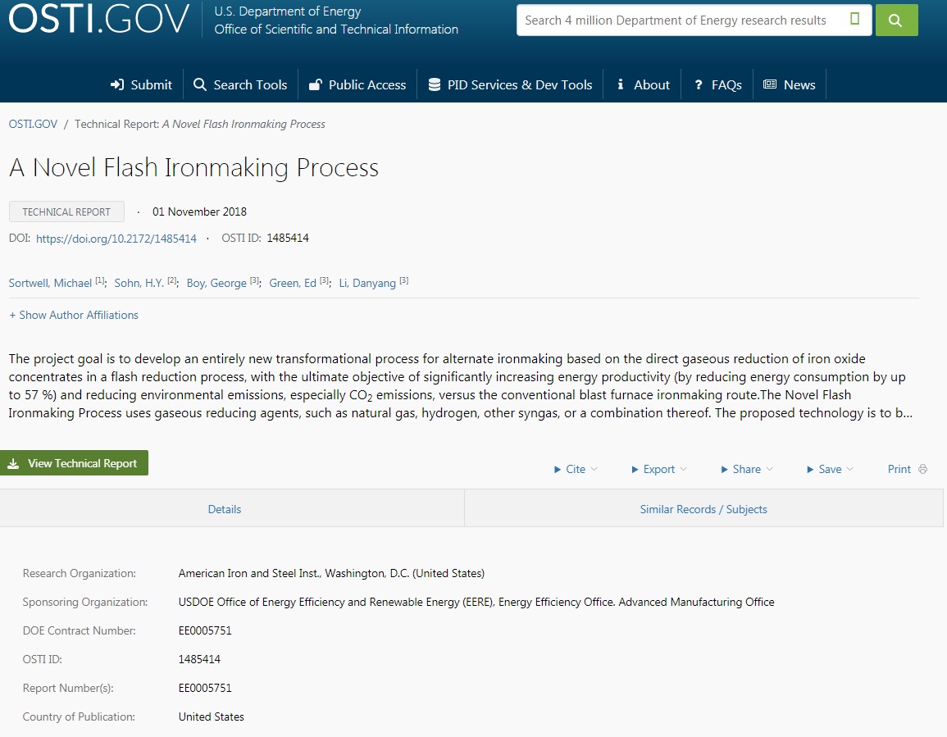Open author Sortwell, Michael link
947x737 pixels.
(x=50, y=283)
